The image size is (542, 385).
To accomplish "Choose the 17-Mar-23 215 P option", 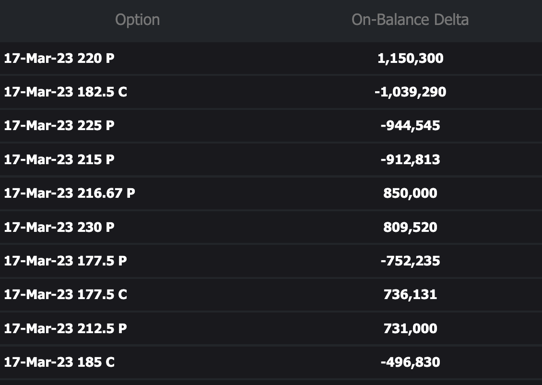I will (x=59, y=159).
